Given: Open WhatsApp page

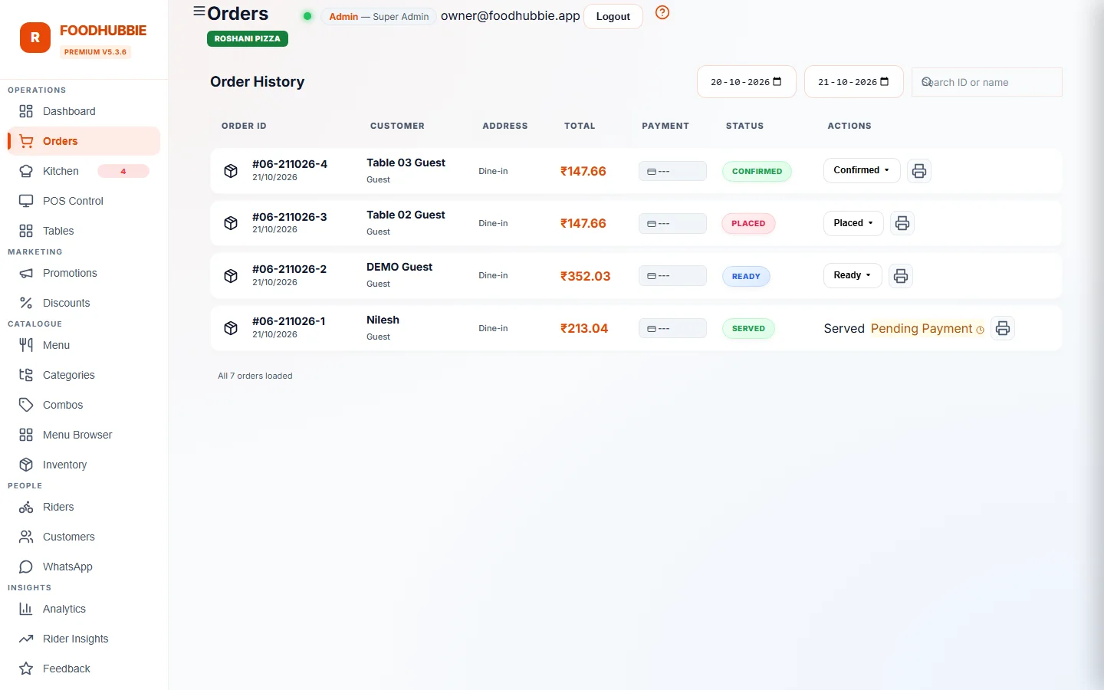Looking at the screenshot, I should pos(84,567).
